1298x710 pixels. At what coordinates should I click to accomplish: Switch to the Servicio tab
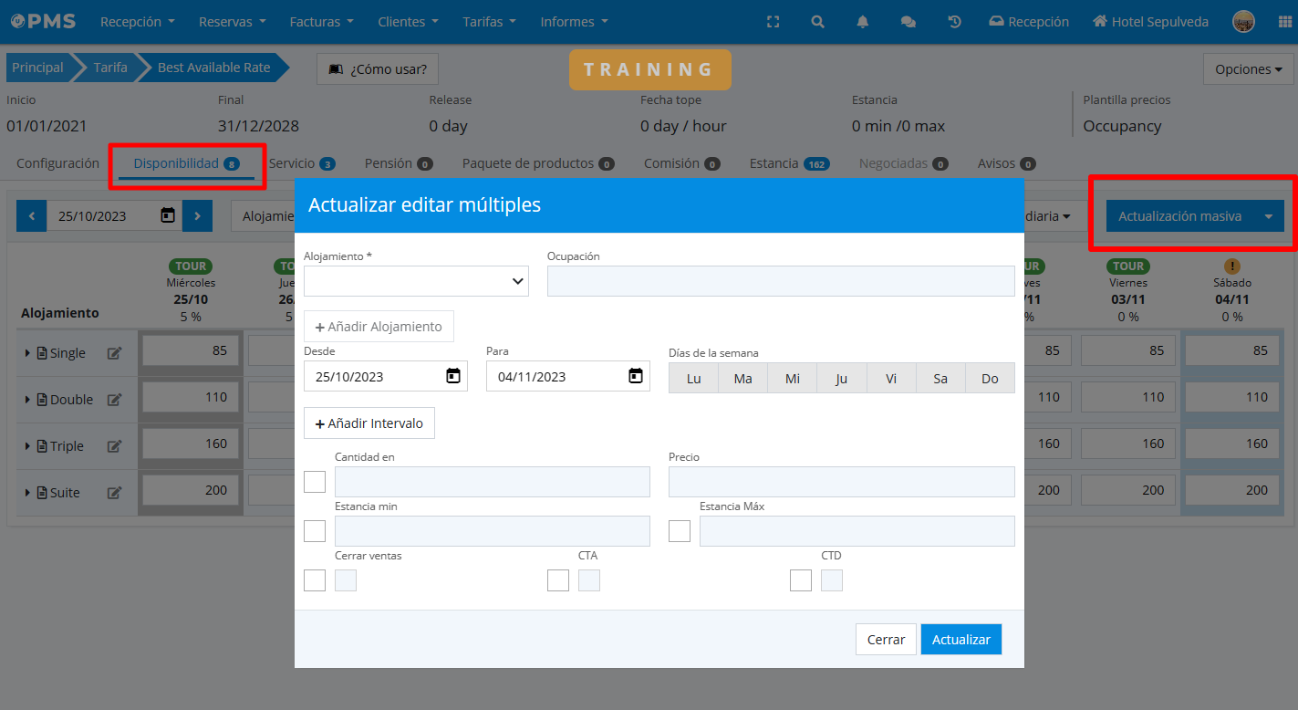coord(301,163)
